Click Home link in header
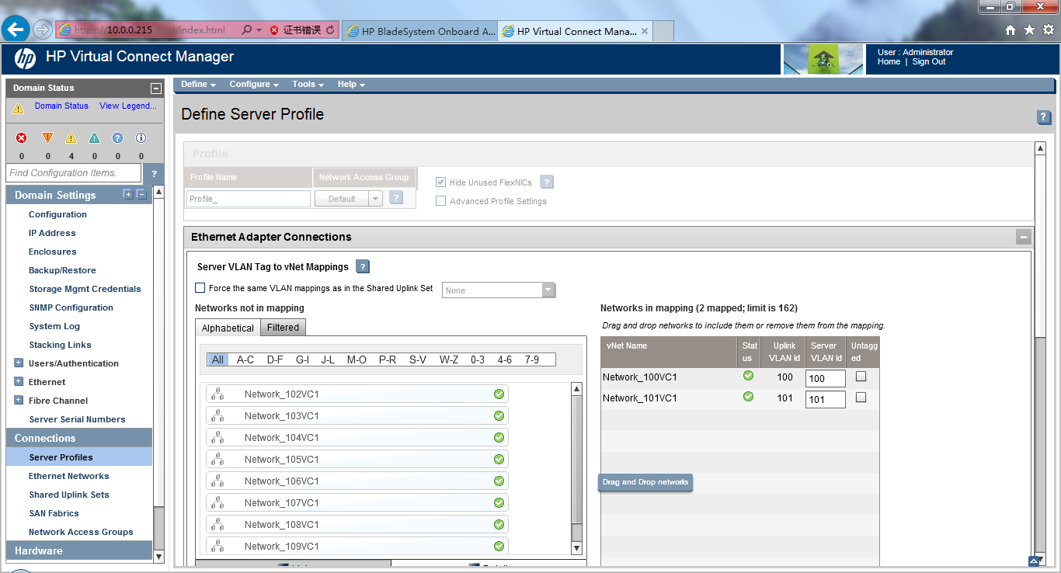 pos(889,61)
